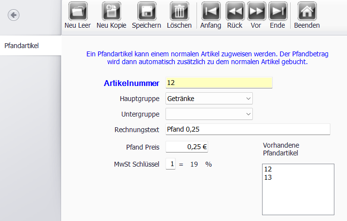
Task: Select item 13 in Vorhandene Pfandartikel list
Action: pos(268,177)
